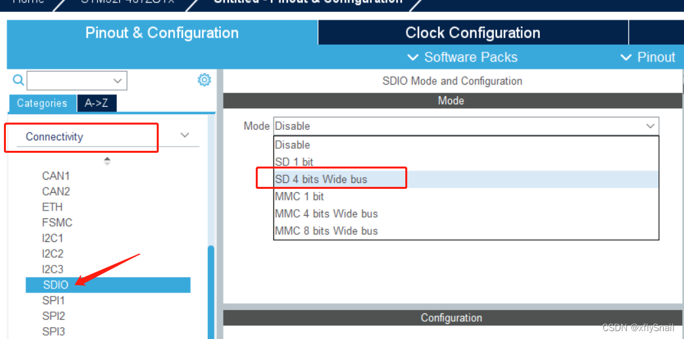Open the SDIO Mode dropdown
The height and width of the screenshot is (339, 684).
click(x=466, y=126)
